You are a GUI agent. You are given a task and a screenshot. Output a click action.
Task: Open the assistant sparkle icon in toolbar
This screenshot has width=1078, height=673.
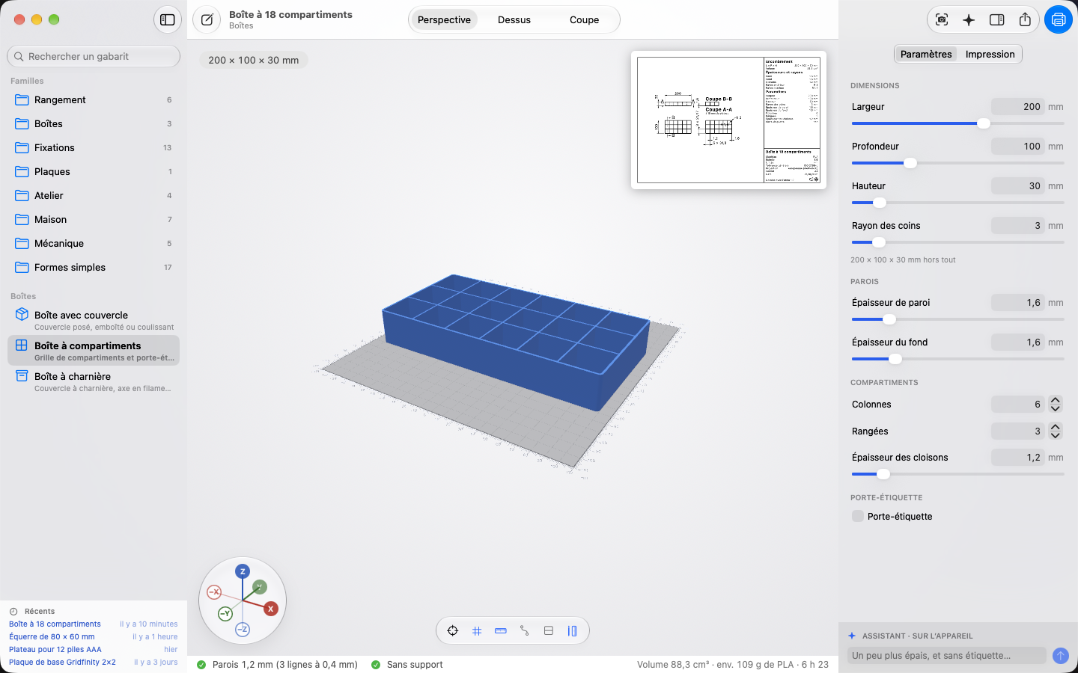(x=969, y=20)
